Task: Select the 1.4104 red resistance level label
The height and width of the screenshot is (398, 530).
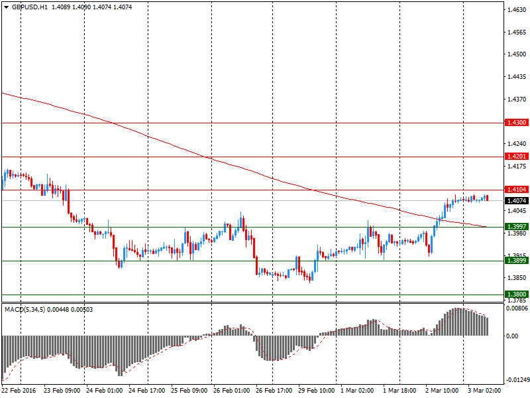Action: tap(517, 190)
